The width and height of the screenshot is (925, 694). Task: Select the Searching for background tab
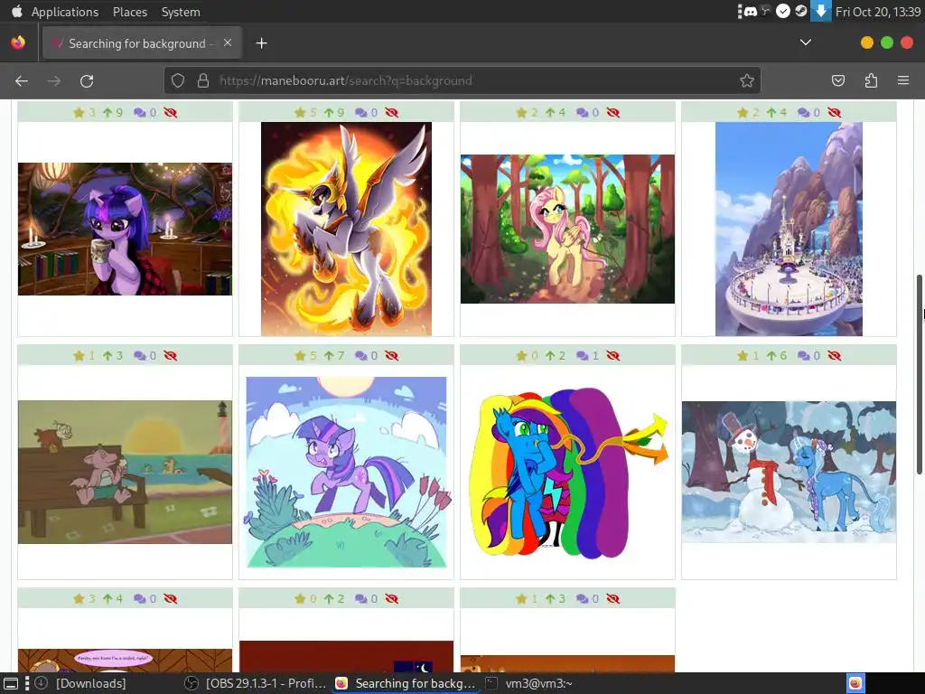[x=142, y=43]
